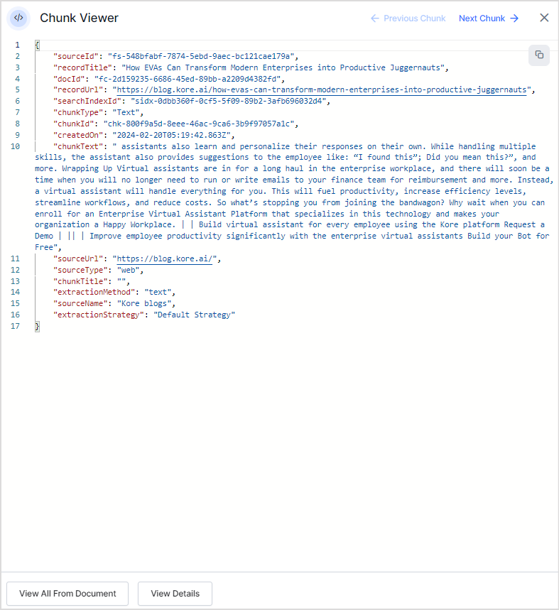This screenshot has height=610, width=559.
Task: Click inside the chunkText paragraph
Action: [284, 192]
